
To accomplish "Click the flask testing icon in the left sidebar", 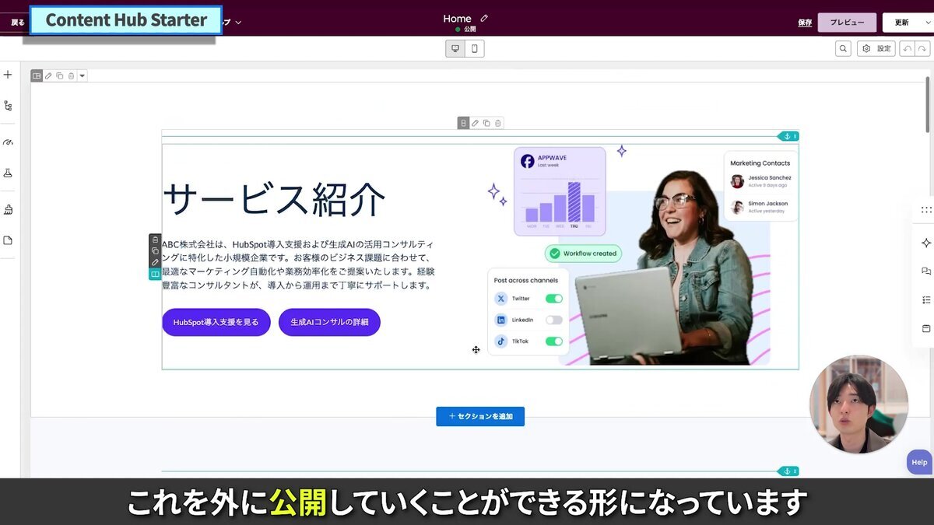I will coord(8,173).
